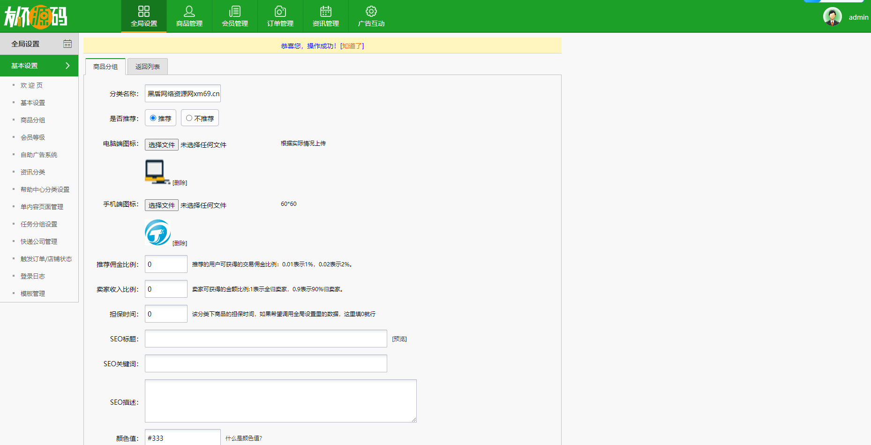Viewport: 871px width, 445px height.
Task: Collapse the 基本设置 sidebar section chevron
Action: coord(68,66)
